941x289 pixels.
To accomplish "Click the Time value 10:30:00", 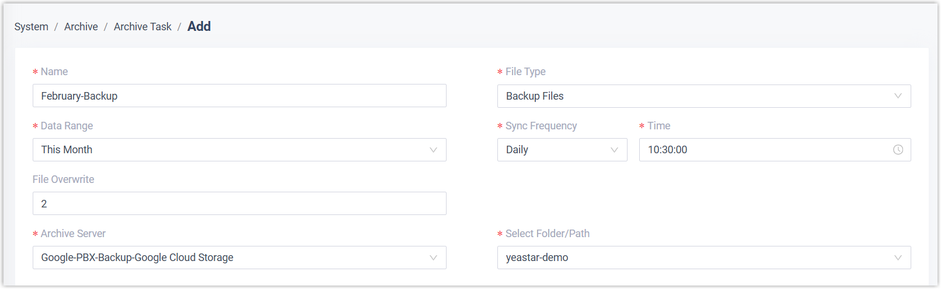I will [x=668, y=150].
